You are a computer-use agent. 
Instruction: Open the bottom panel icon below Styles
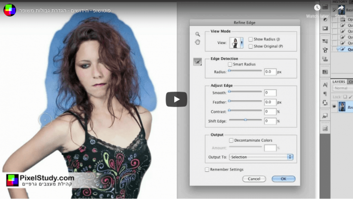(x=325, y=129)
